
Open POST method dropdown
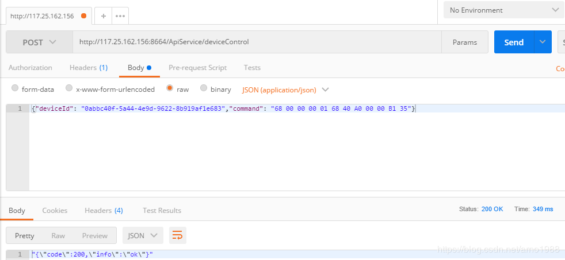[39, 42]
